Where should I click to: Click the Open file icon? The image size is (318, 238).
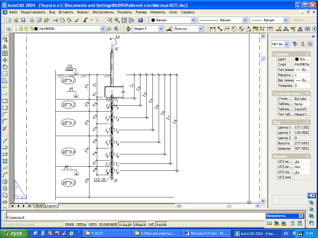coord(16,20)
